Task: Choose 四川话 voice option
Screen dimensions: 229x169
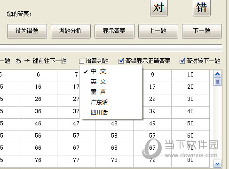Action: click(111, 113)
